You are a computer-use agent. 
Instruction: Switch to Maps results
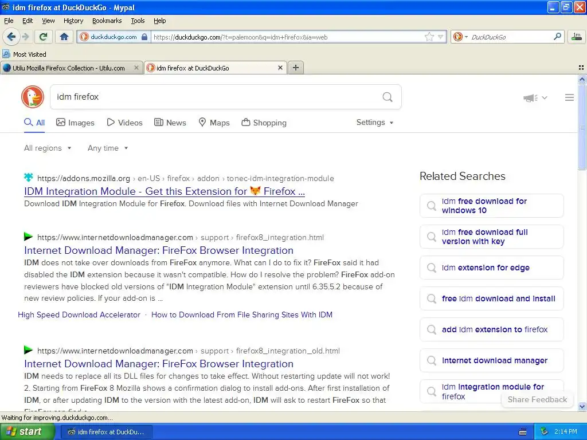click(x=214, y=123)
